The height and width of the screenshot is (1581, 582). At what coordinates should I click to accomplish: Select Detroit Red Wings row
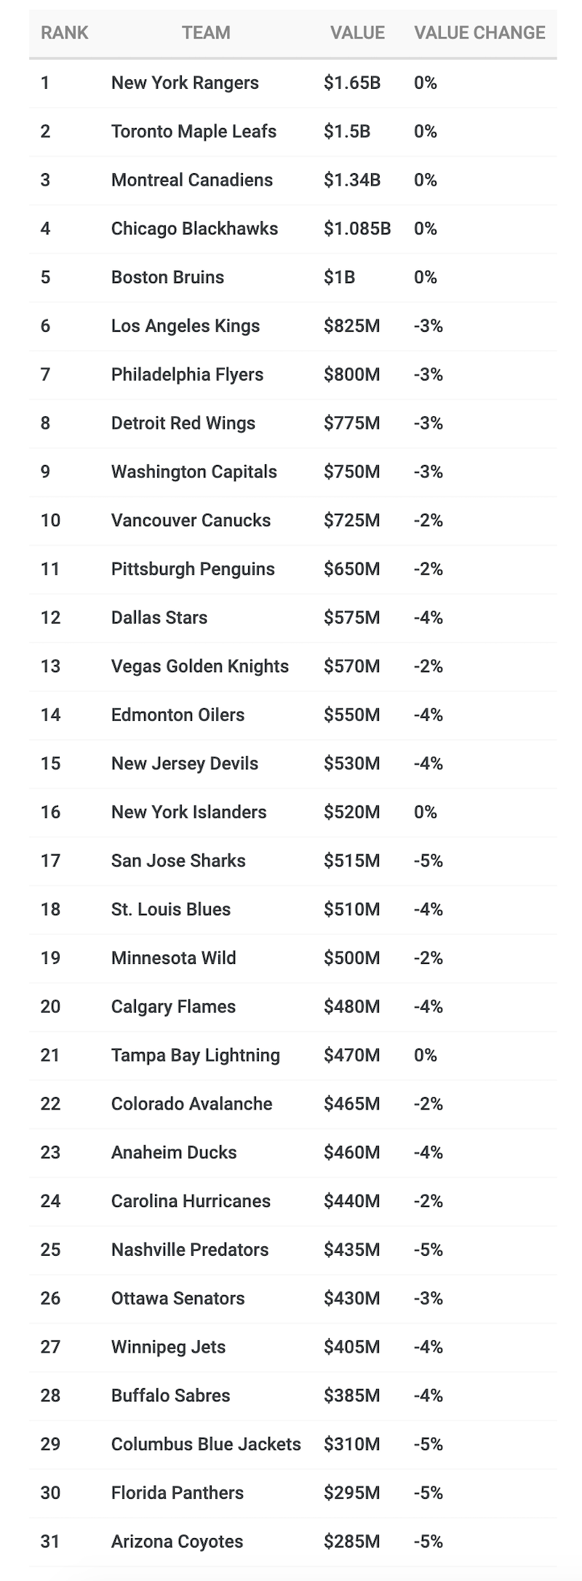[x=183, y=423]
